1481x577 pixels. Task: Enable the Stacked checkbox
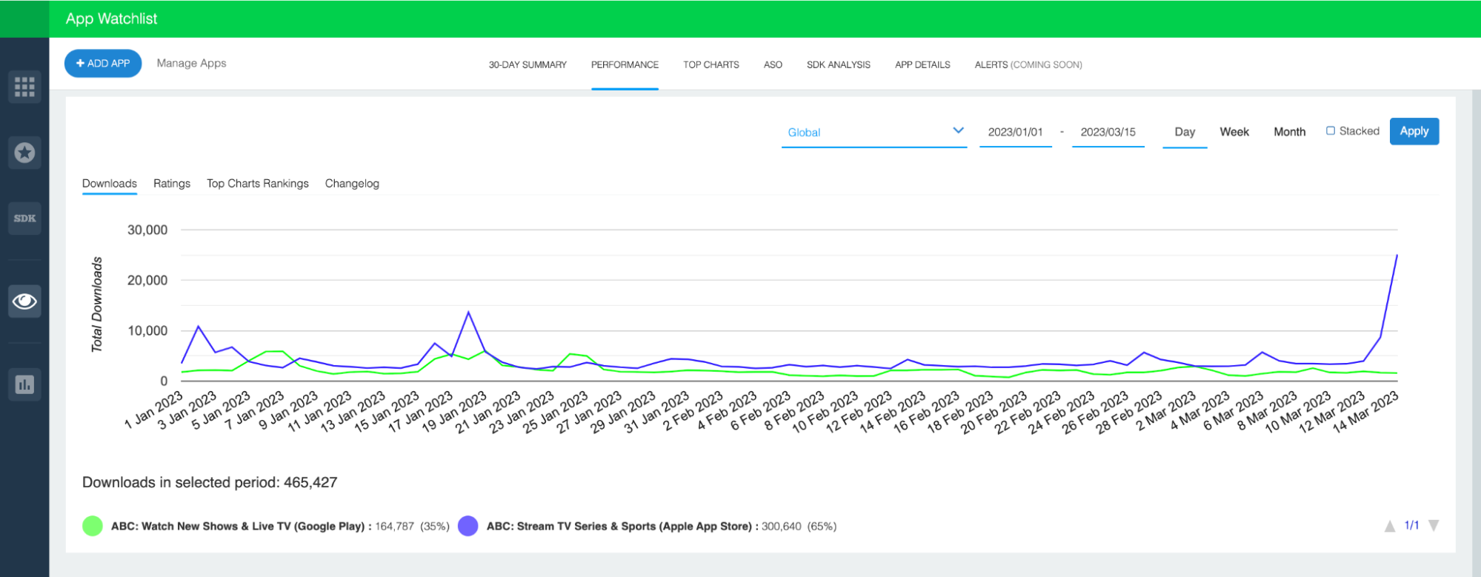pos(1331,131)
